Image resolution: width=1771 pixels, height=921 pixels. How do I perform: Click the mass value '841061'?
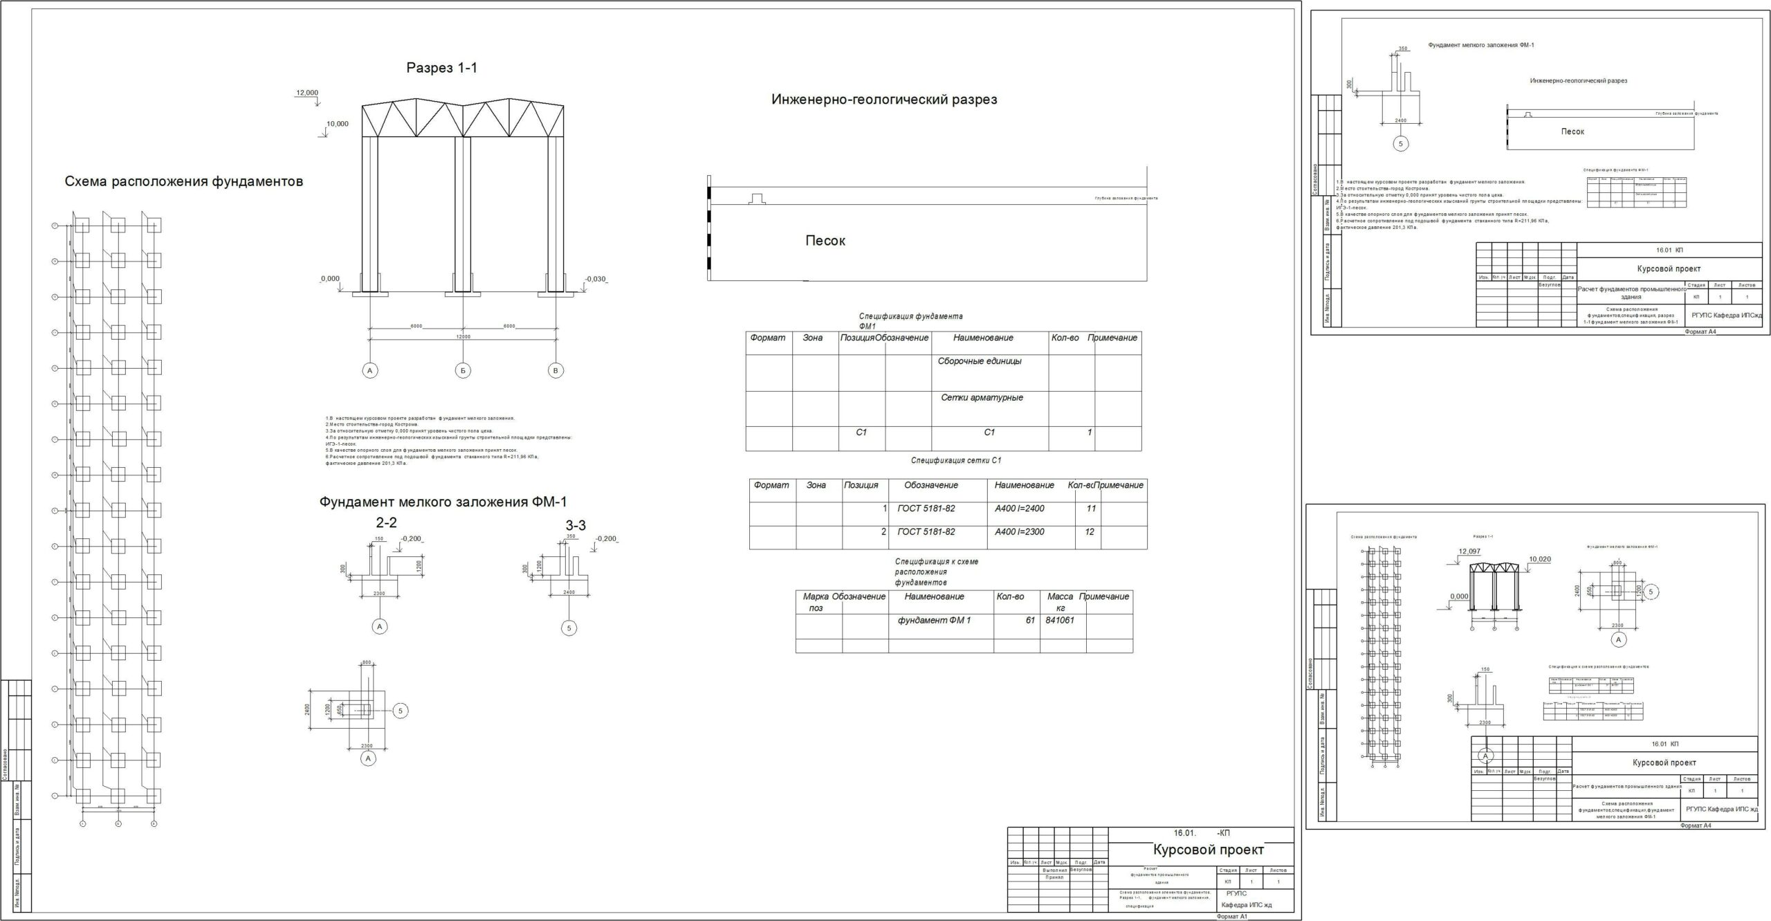pyautogui.click(x=1060, y=621)
